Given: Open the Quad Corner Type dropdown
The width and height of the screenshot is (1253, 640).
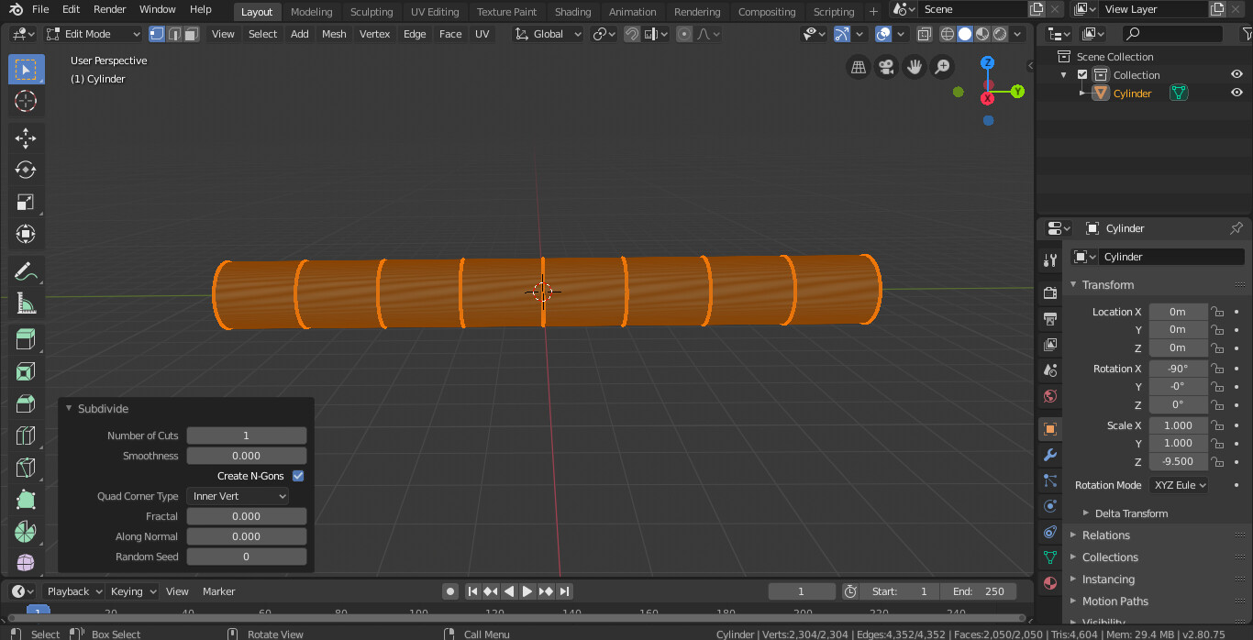Looking at the screenshot, I should point(237,496).
